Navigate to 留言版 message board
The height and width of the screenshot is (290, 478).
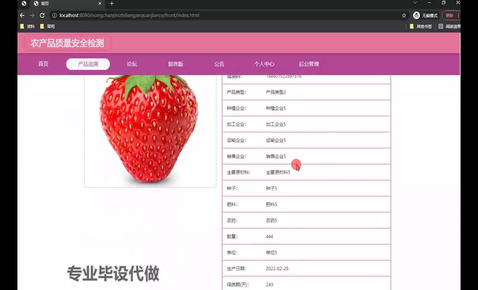(x=176, y=64)
